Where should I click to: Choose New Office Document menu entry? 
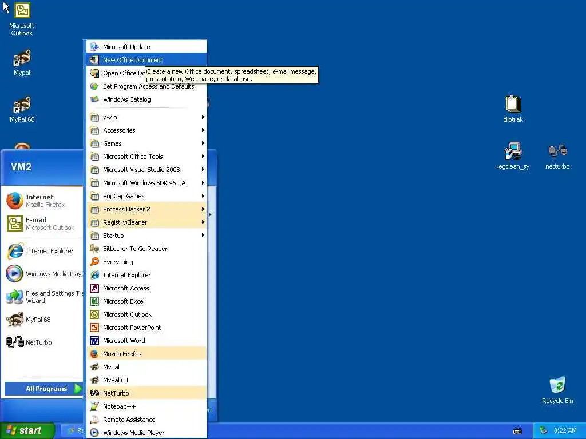146,59
